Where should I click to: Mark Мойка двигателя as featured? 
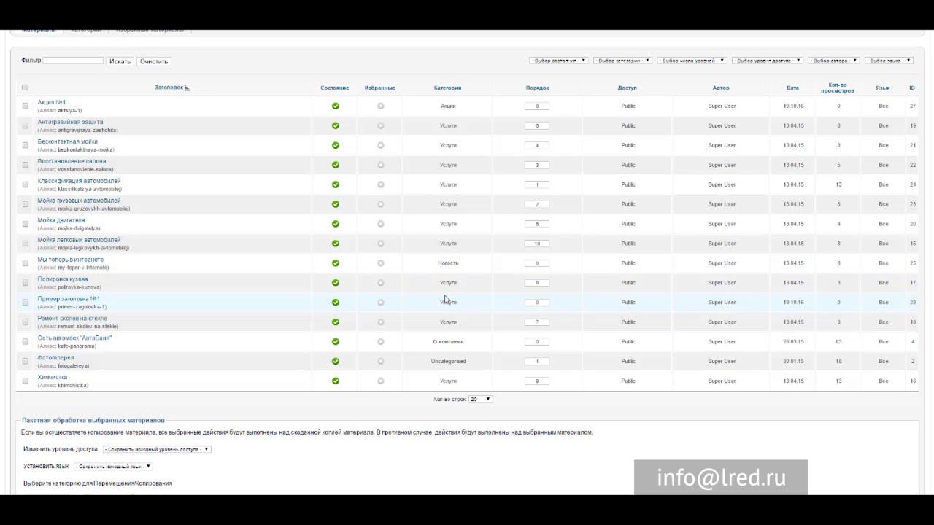click(380, 224)
